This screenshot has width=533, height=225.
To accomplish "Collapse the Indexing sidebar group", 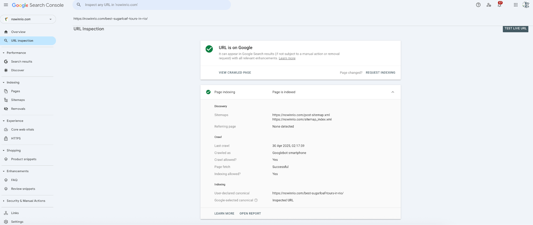I will [4, 83].
